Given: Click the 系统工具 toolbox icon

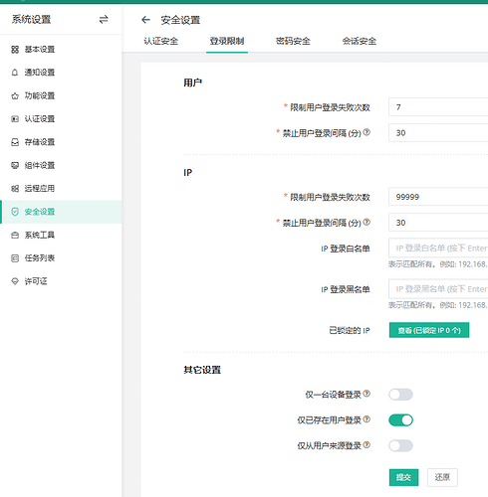Looking at the screenshot, I should 15,235.
